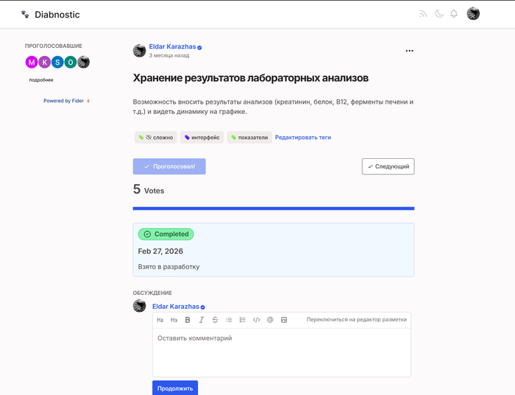Open the Diabnostic home logo

25,15
